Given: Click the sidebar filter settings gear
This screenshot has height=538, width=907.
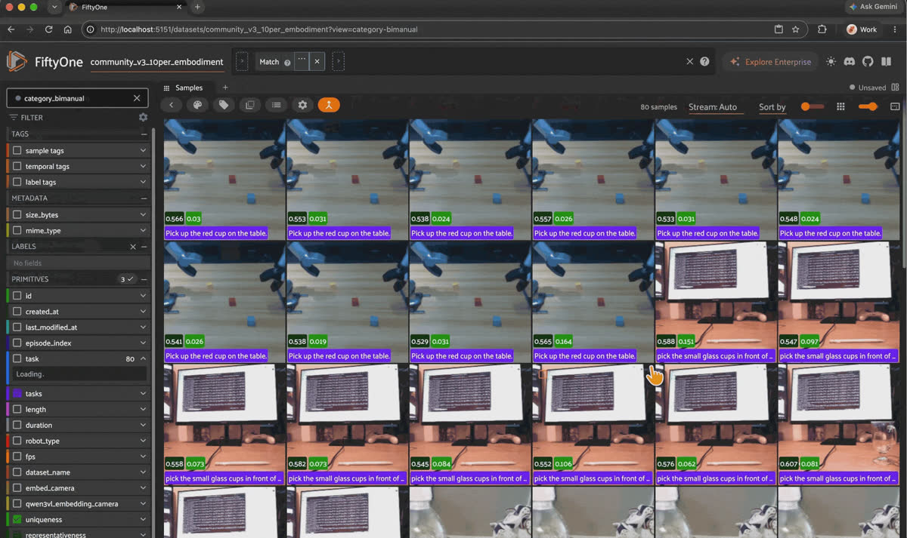Looking at the screenshot, I should (143, 118).
